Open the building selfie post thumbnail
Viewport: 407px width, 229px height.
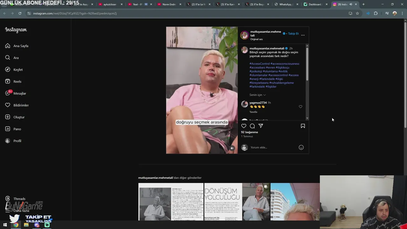coord(295,202)
